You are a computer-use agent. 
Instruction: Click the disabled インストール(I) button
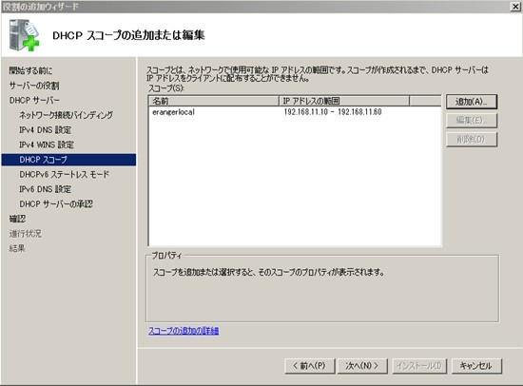point(419,366)
